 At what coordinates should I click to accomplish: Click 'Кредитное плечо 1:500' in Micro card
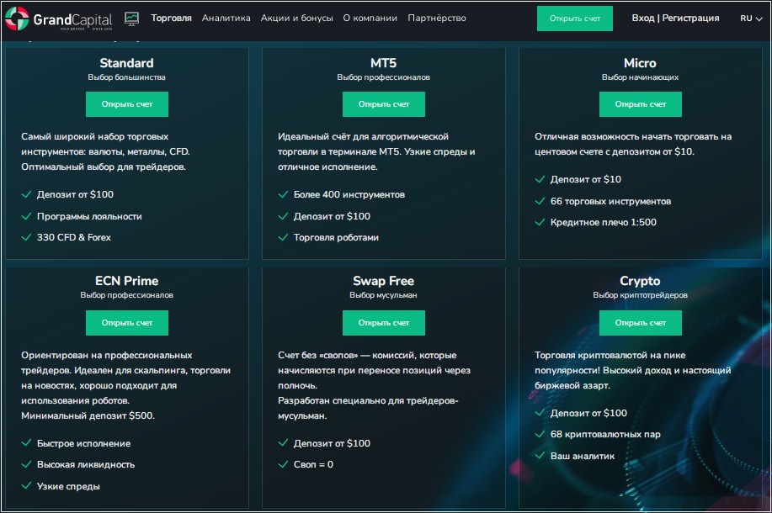(603, 222)
